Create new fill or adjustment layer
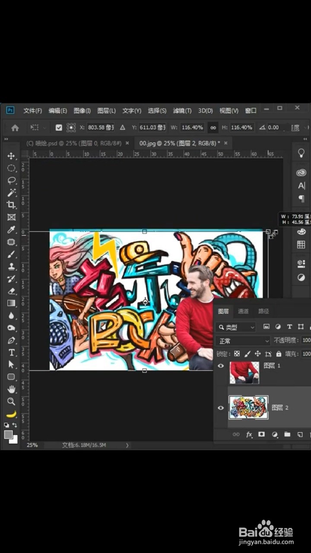Image resolution: width=311 pixels, height=553 pixels. click(x=274, y=435)
